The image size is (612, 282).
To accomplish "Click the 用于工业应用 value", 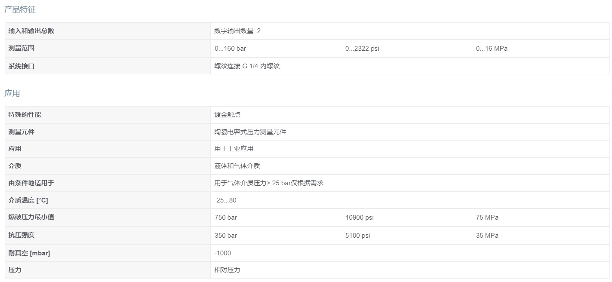I will [x=234, y=149].
